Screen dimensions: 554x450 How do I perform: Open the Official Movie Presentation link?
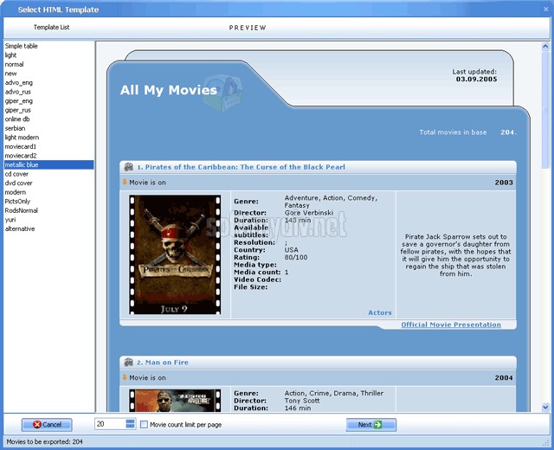click(450, 325)
